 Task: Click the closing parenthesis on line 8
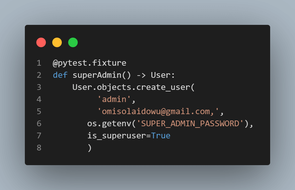point(90,148)
